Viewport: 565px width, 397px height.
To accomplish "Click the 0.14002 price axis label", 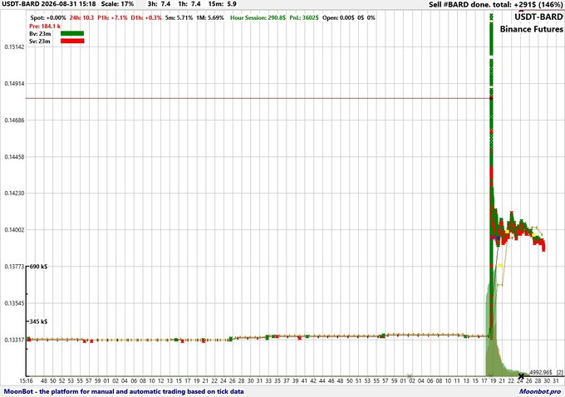I will coord(14,230).
